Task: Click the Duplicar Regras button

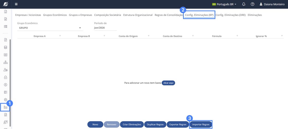Action: pyautogui.click(x=155, y=124)
